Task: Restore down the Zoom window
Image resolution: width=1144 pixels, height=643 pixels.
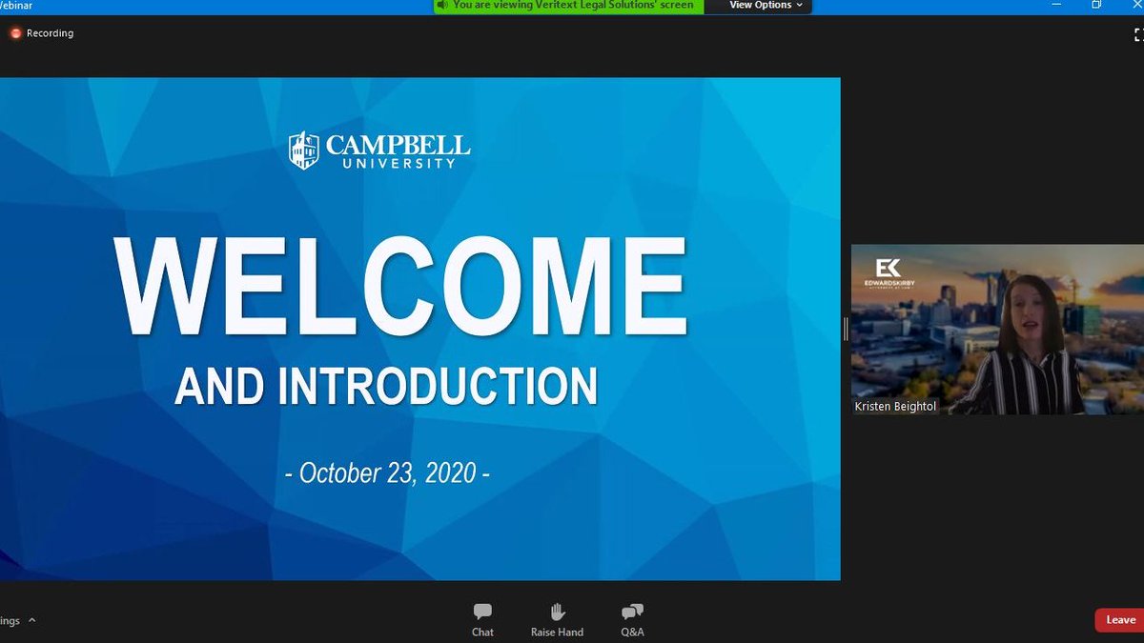Action: 1097,5
